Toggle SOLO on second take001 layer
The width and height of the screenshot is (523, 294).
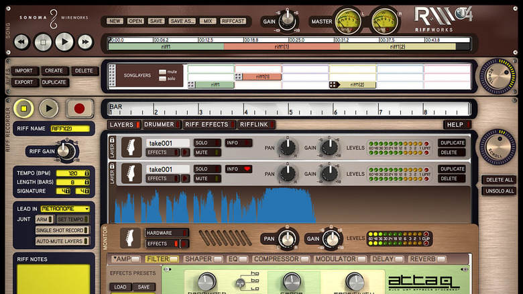[207, 169]
